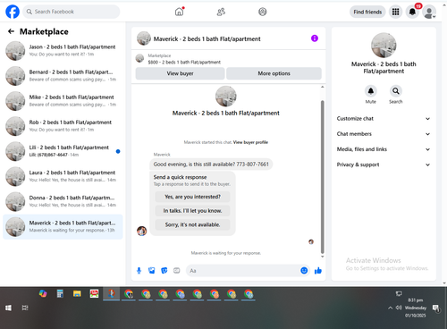The image size is (447, 329).
Task: Click the $800 Marketplace listing line
Action: 184,62
